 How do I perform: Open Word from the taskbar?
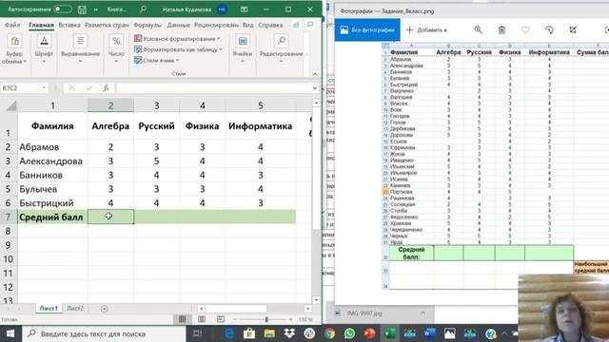(429, 333)
